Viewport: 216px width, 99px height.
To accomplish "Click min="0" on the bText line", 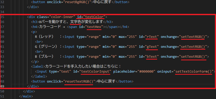I will coord(110,57).
